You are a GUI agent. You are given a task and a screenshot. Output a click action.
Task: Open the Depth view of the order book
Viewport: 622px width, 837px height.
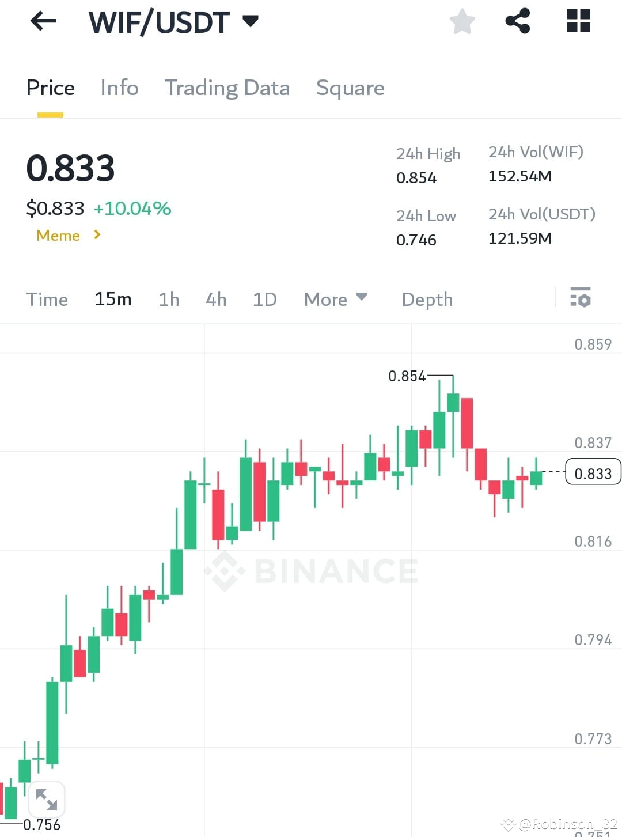(x=427, y=299)
